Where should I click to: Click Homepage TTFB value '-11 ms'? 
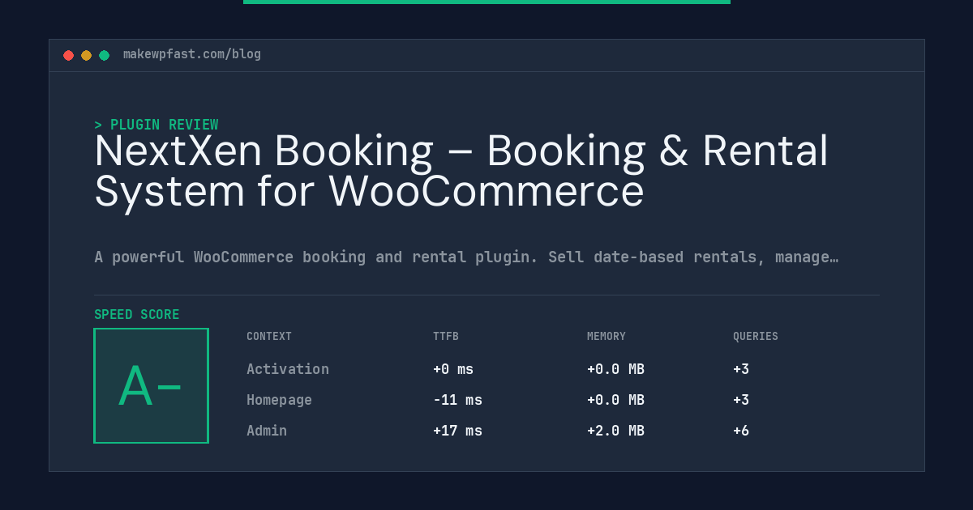point(457,400)
